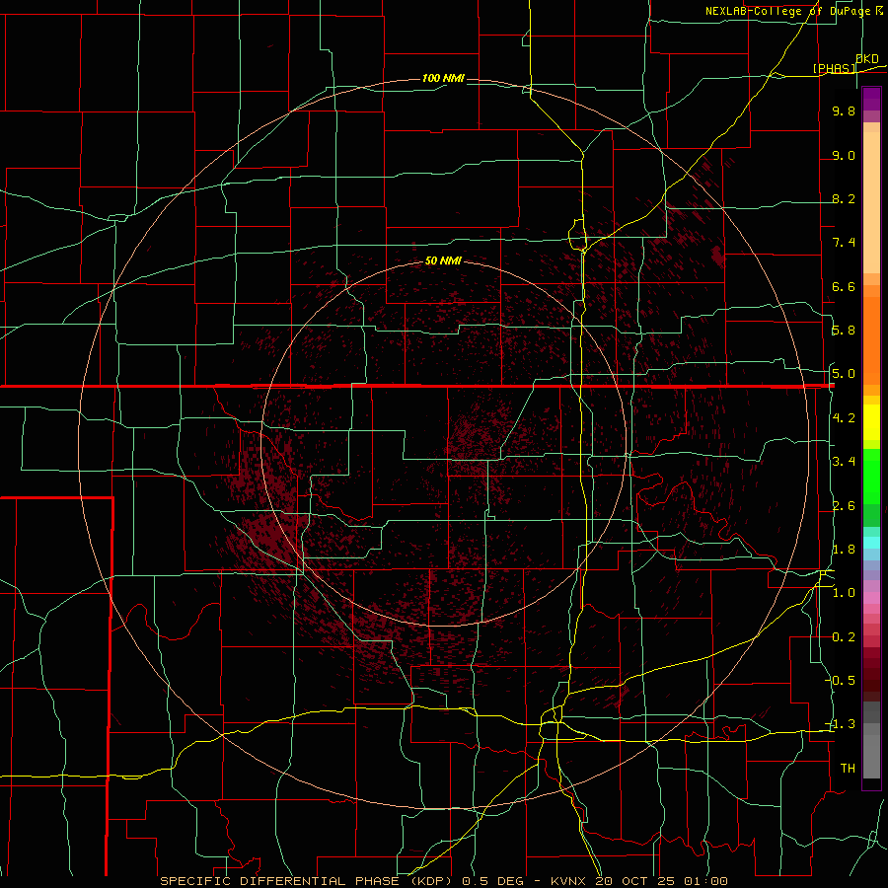Click the 8.2 value on color scale
Screen dimensions: 888x888
coord(844,198)
